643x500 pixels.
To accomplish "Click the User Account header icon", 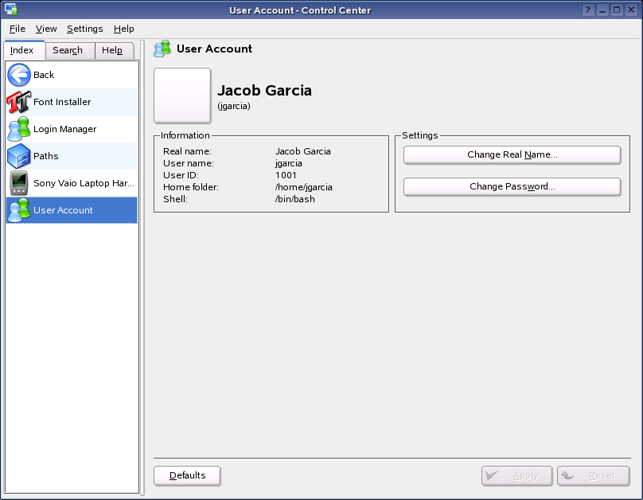I will pyautogui.click(x=162, y=49).
